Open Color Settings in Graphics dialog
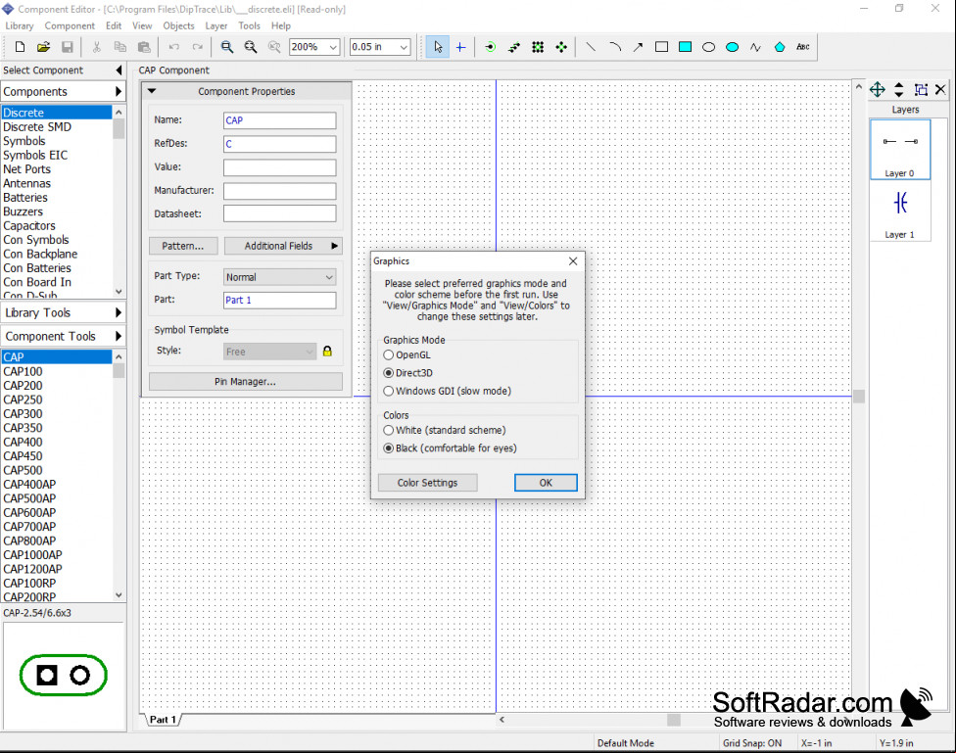The width and height of the screenshot is (956, 753). click(x=427, y=483)
